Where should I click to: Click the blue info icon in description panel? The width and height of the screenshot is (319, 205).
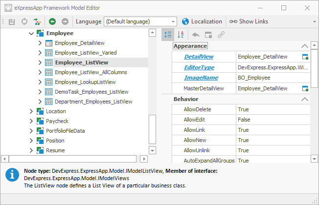[x=12, y=175]
